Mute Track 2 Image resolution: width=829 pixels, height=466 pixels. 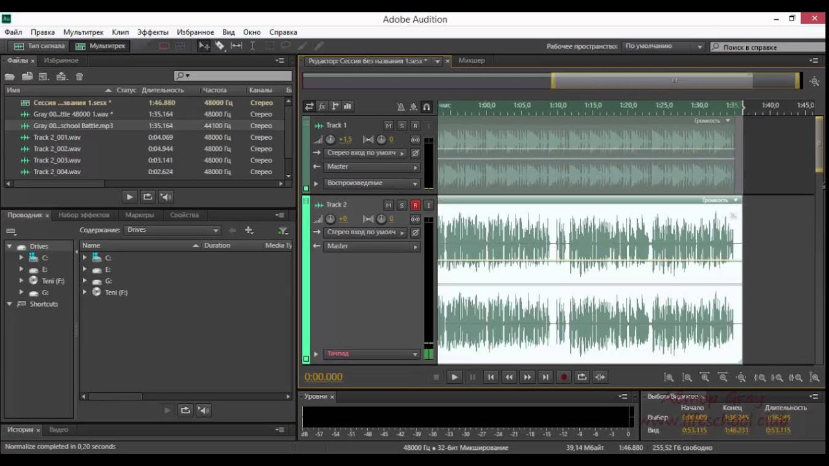389,205
